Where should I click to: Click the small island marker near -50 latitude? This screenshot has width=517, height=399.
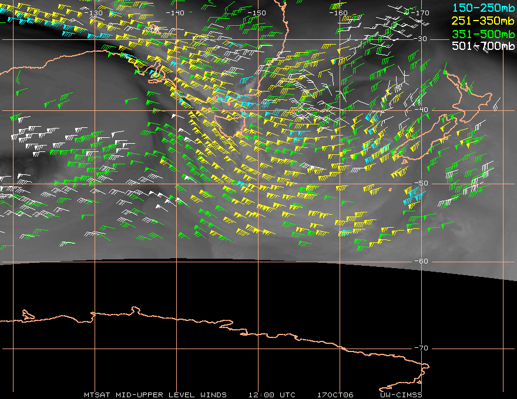390,190
